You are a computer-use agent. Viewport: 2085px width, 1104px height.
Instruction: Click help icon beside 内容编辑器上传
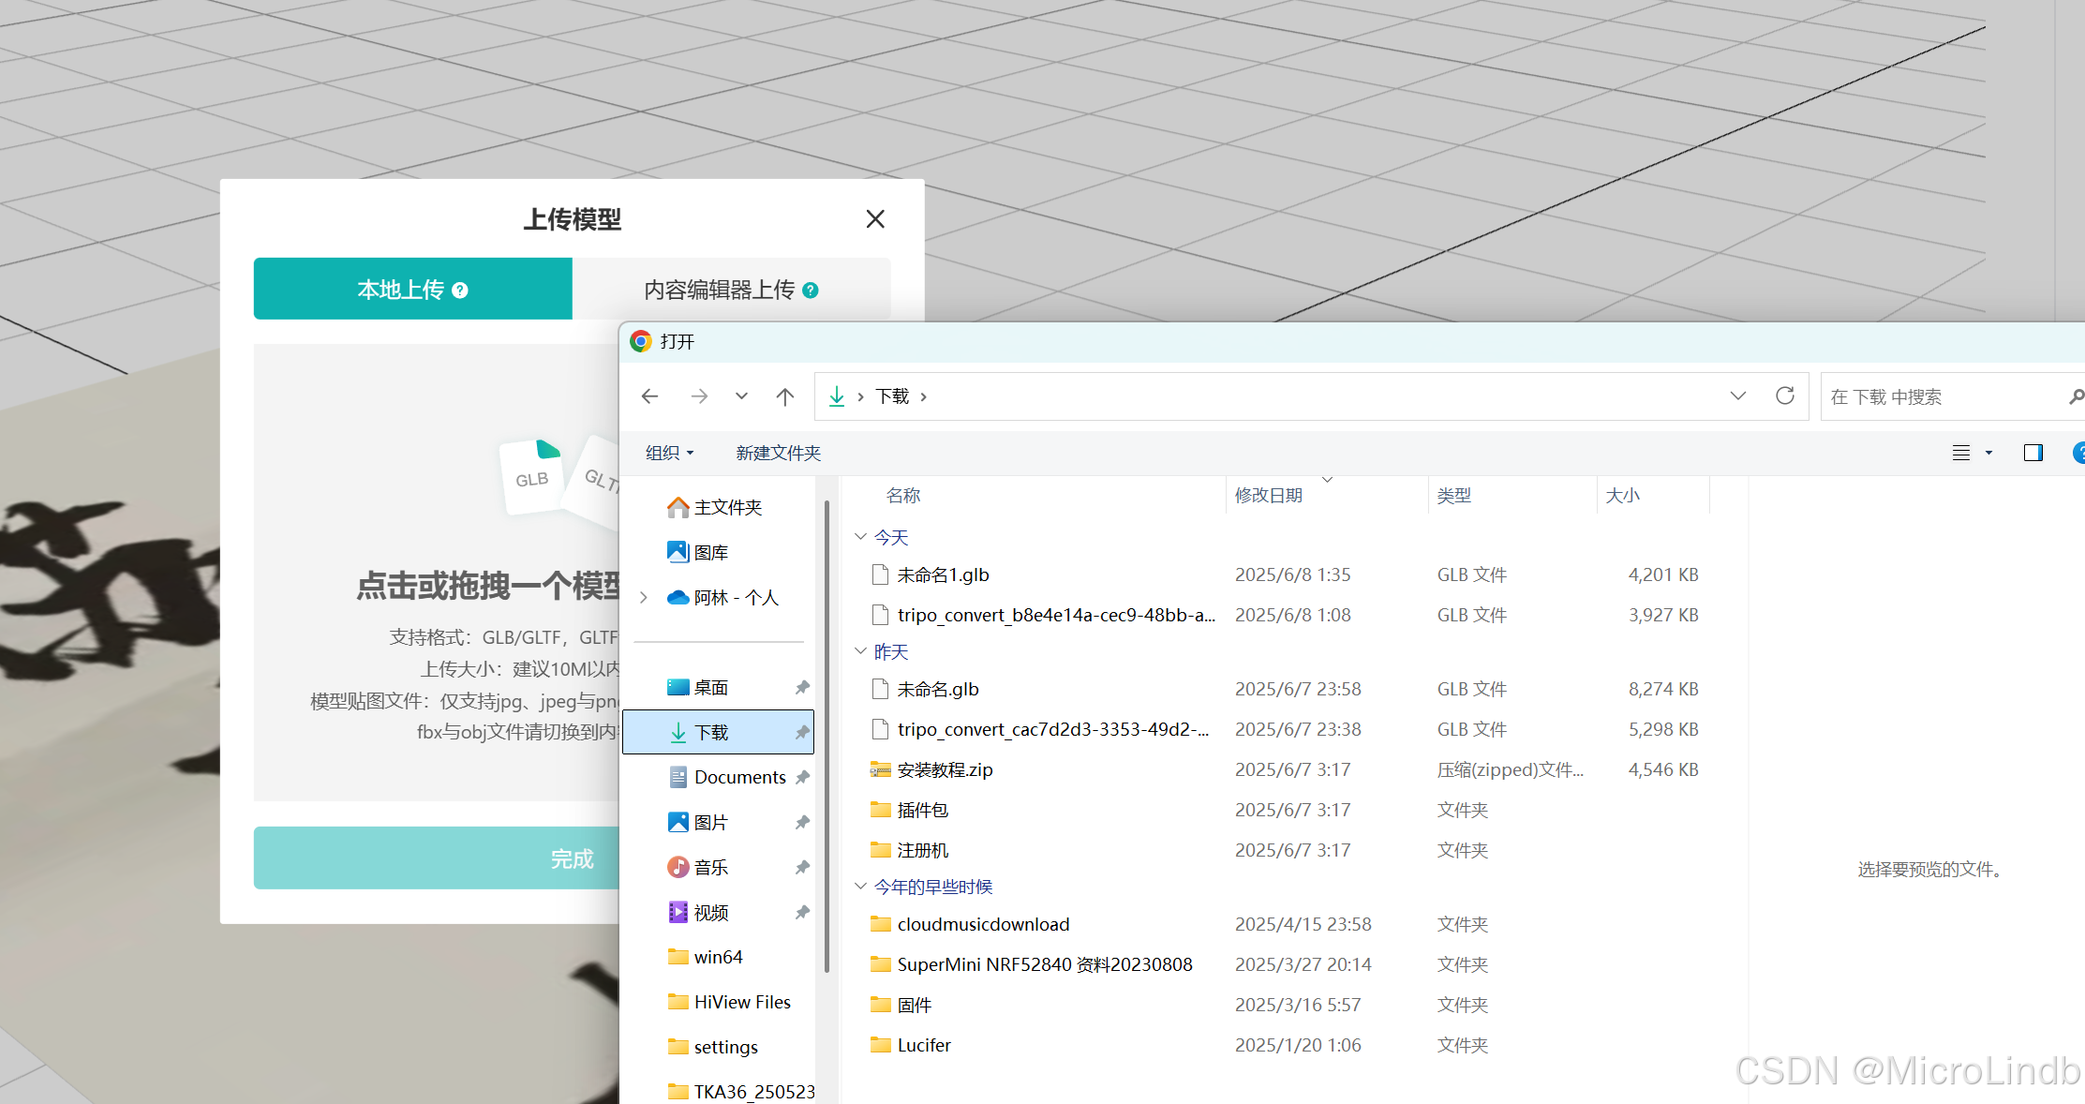pos(811,291)
